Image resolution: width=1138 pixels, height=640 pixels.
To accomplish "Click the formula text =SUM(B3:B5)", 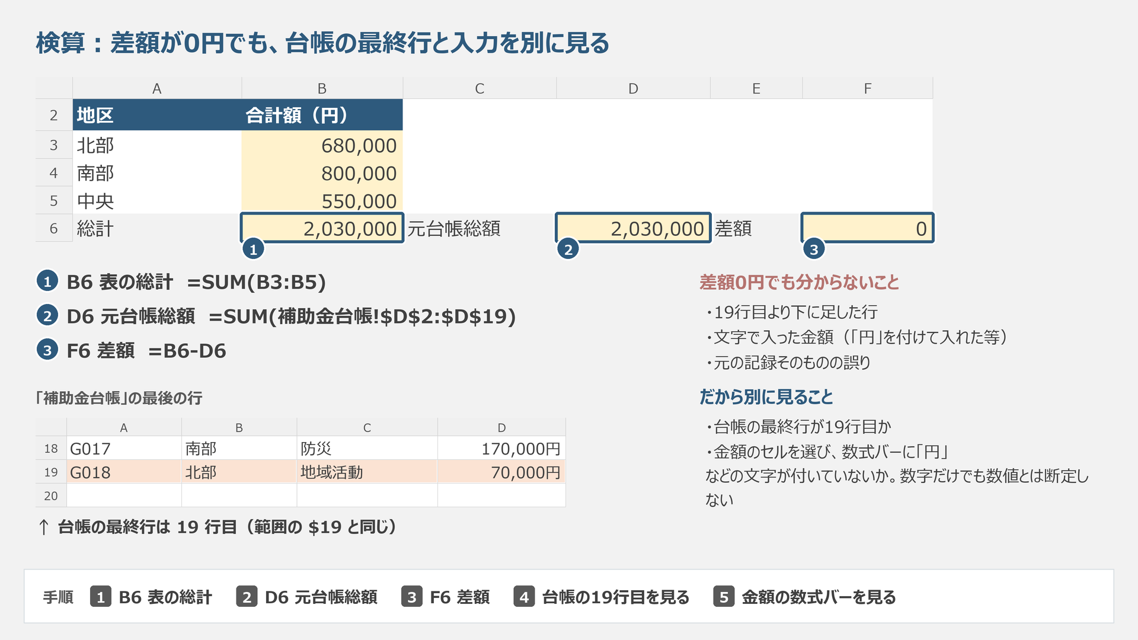I will tap(257, 282).
